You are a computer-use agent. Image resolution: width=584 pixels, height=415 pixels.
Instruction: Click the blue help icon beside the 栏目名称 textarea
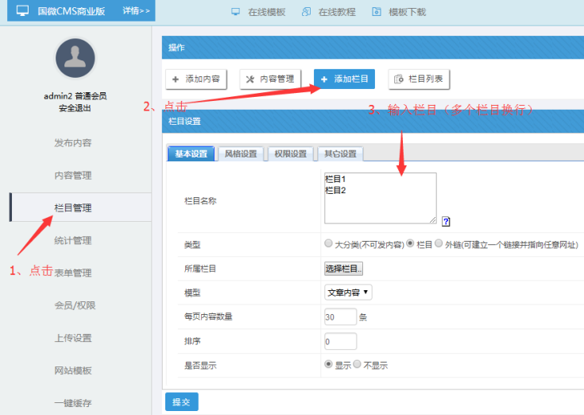tap(446, 222)
